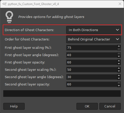Click the empty progress bar area above buttons

click(62, 94)
